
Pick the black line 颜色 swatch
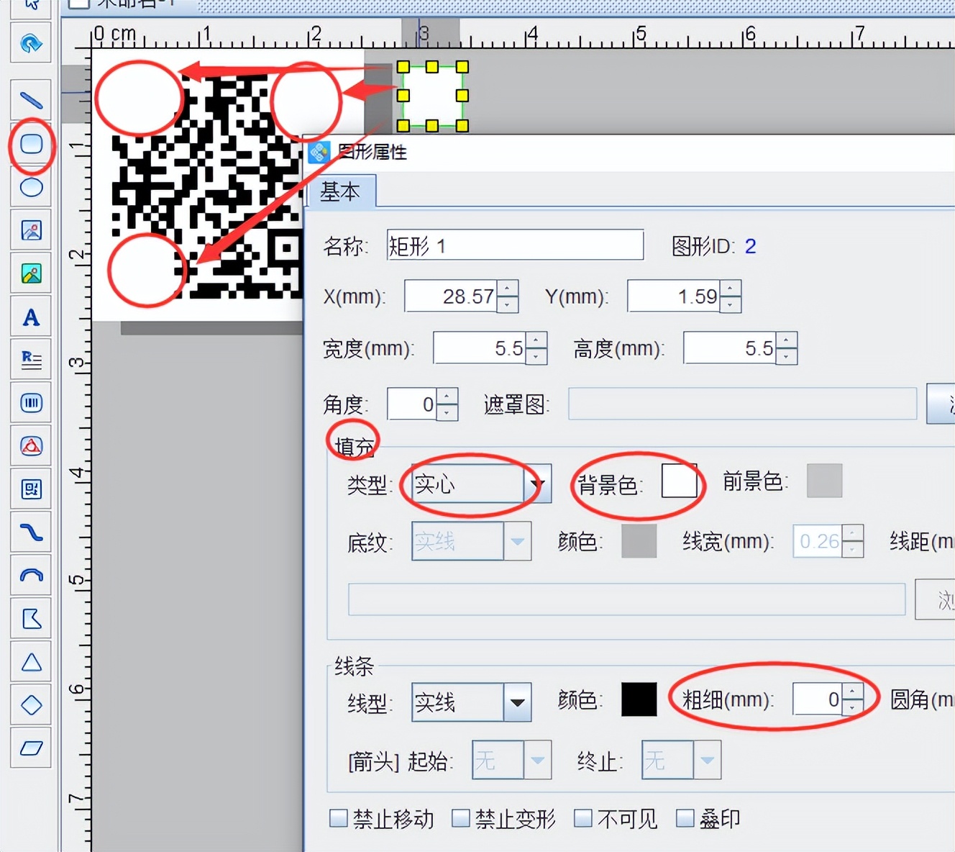click(x=639, y=699)
